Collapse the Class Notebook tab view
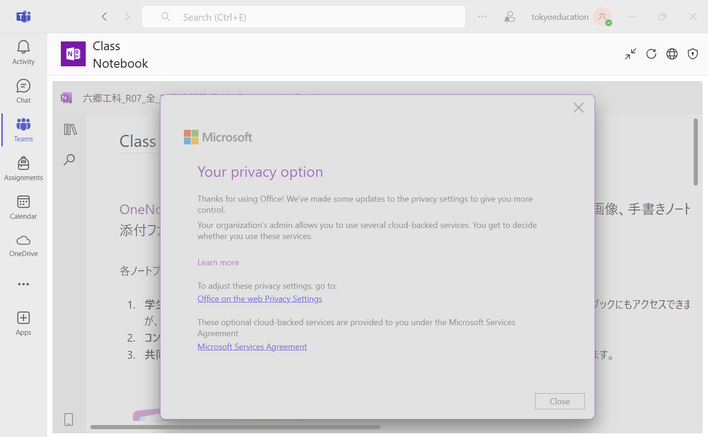 631,54
